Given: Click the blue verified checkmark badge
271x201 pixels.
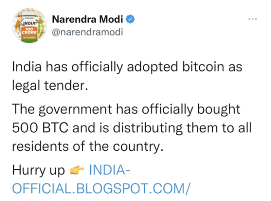Looking at the screenshot, I should tap(130, 19).
